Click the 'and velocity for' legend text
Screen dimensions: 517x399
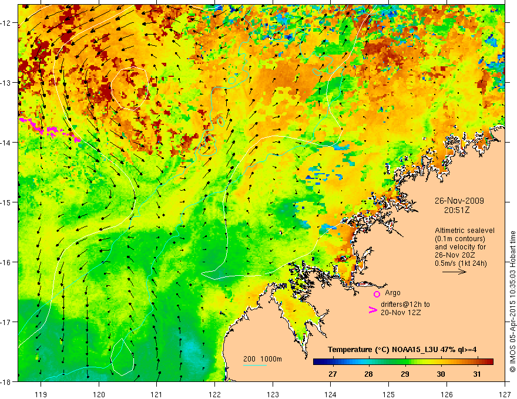tap(460, 247)
